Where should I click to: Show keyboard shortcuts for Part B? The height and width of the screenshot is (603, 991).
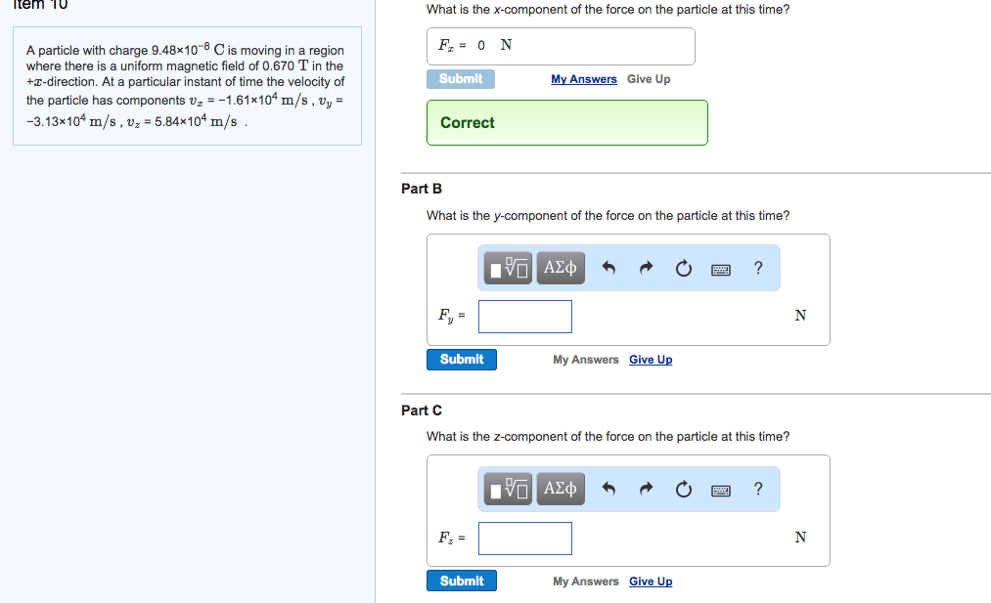721,269
